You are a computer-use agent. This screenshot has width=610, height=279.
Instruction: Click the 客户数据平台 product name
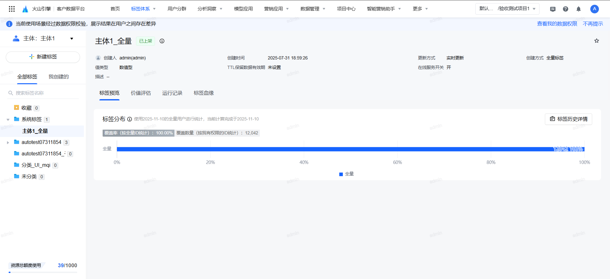(71, 9)
